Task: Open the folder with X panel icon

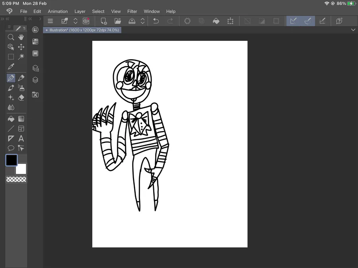Action: [35, 94]
